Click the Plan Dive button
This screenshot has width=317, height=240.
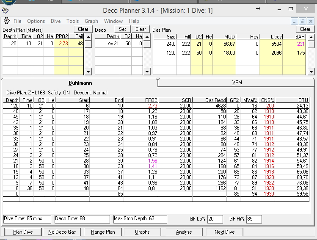click(x=23, y=232)
